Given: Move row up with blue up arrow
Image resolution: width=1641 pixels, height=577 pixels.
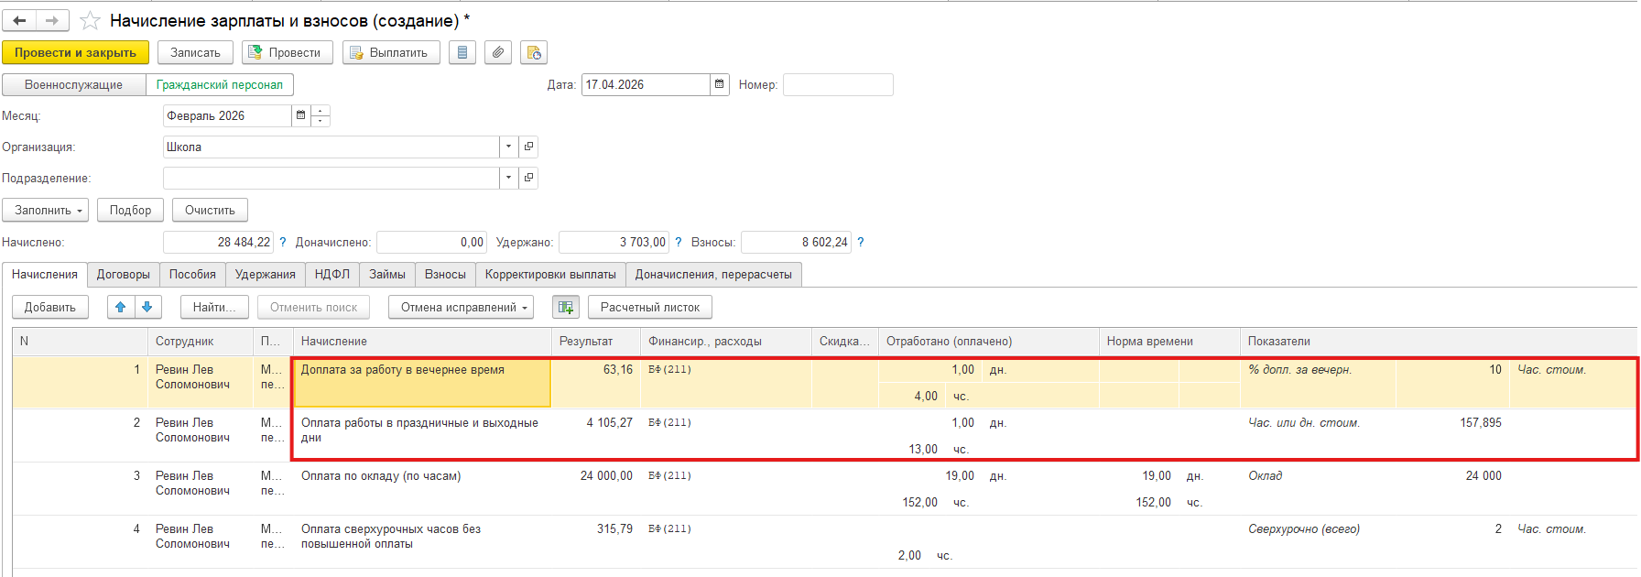Looking at the screenshot, I should click(x=121, y=307).
